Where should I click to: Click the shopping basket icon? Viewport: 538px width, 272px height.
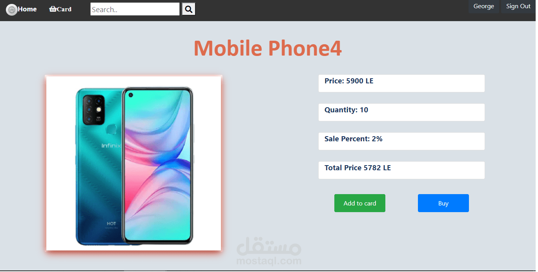53,9
